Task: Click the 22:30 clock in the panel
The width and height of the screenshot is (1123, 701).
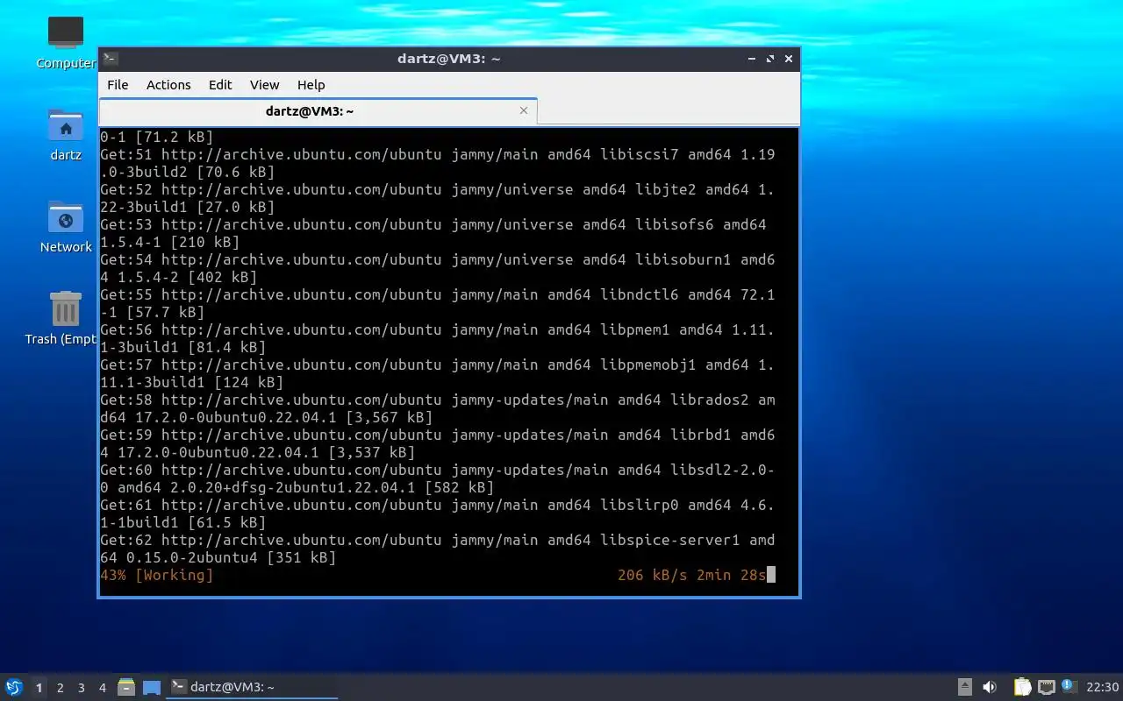Action: [x=1103, y=687]
